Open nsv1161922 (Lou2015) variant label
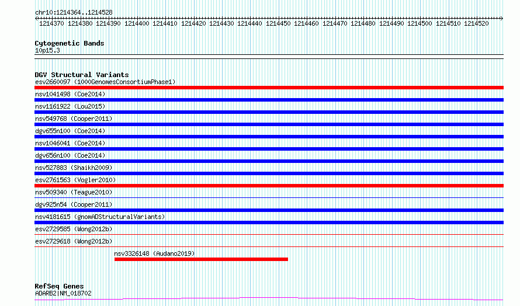Viewport: 520px width, 306px height. click(70, 106)
